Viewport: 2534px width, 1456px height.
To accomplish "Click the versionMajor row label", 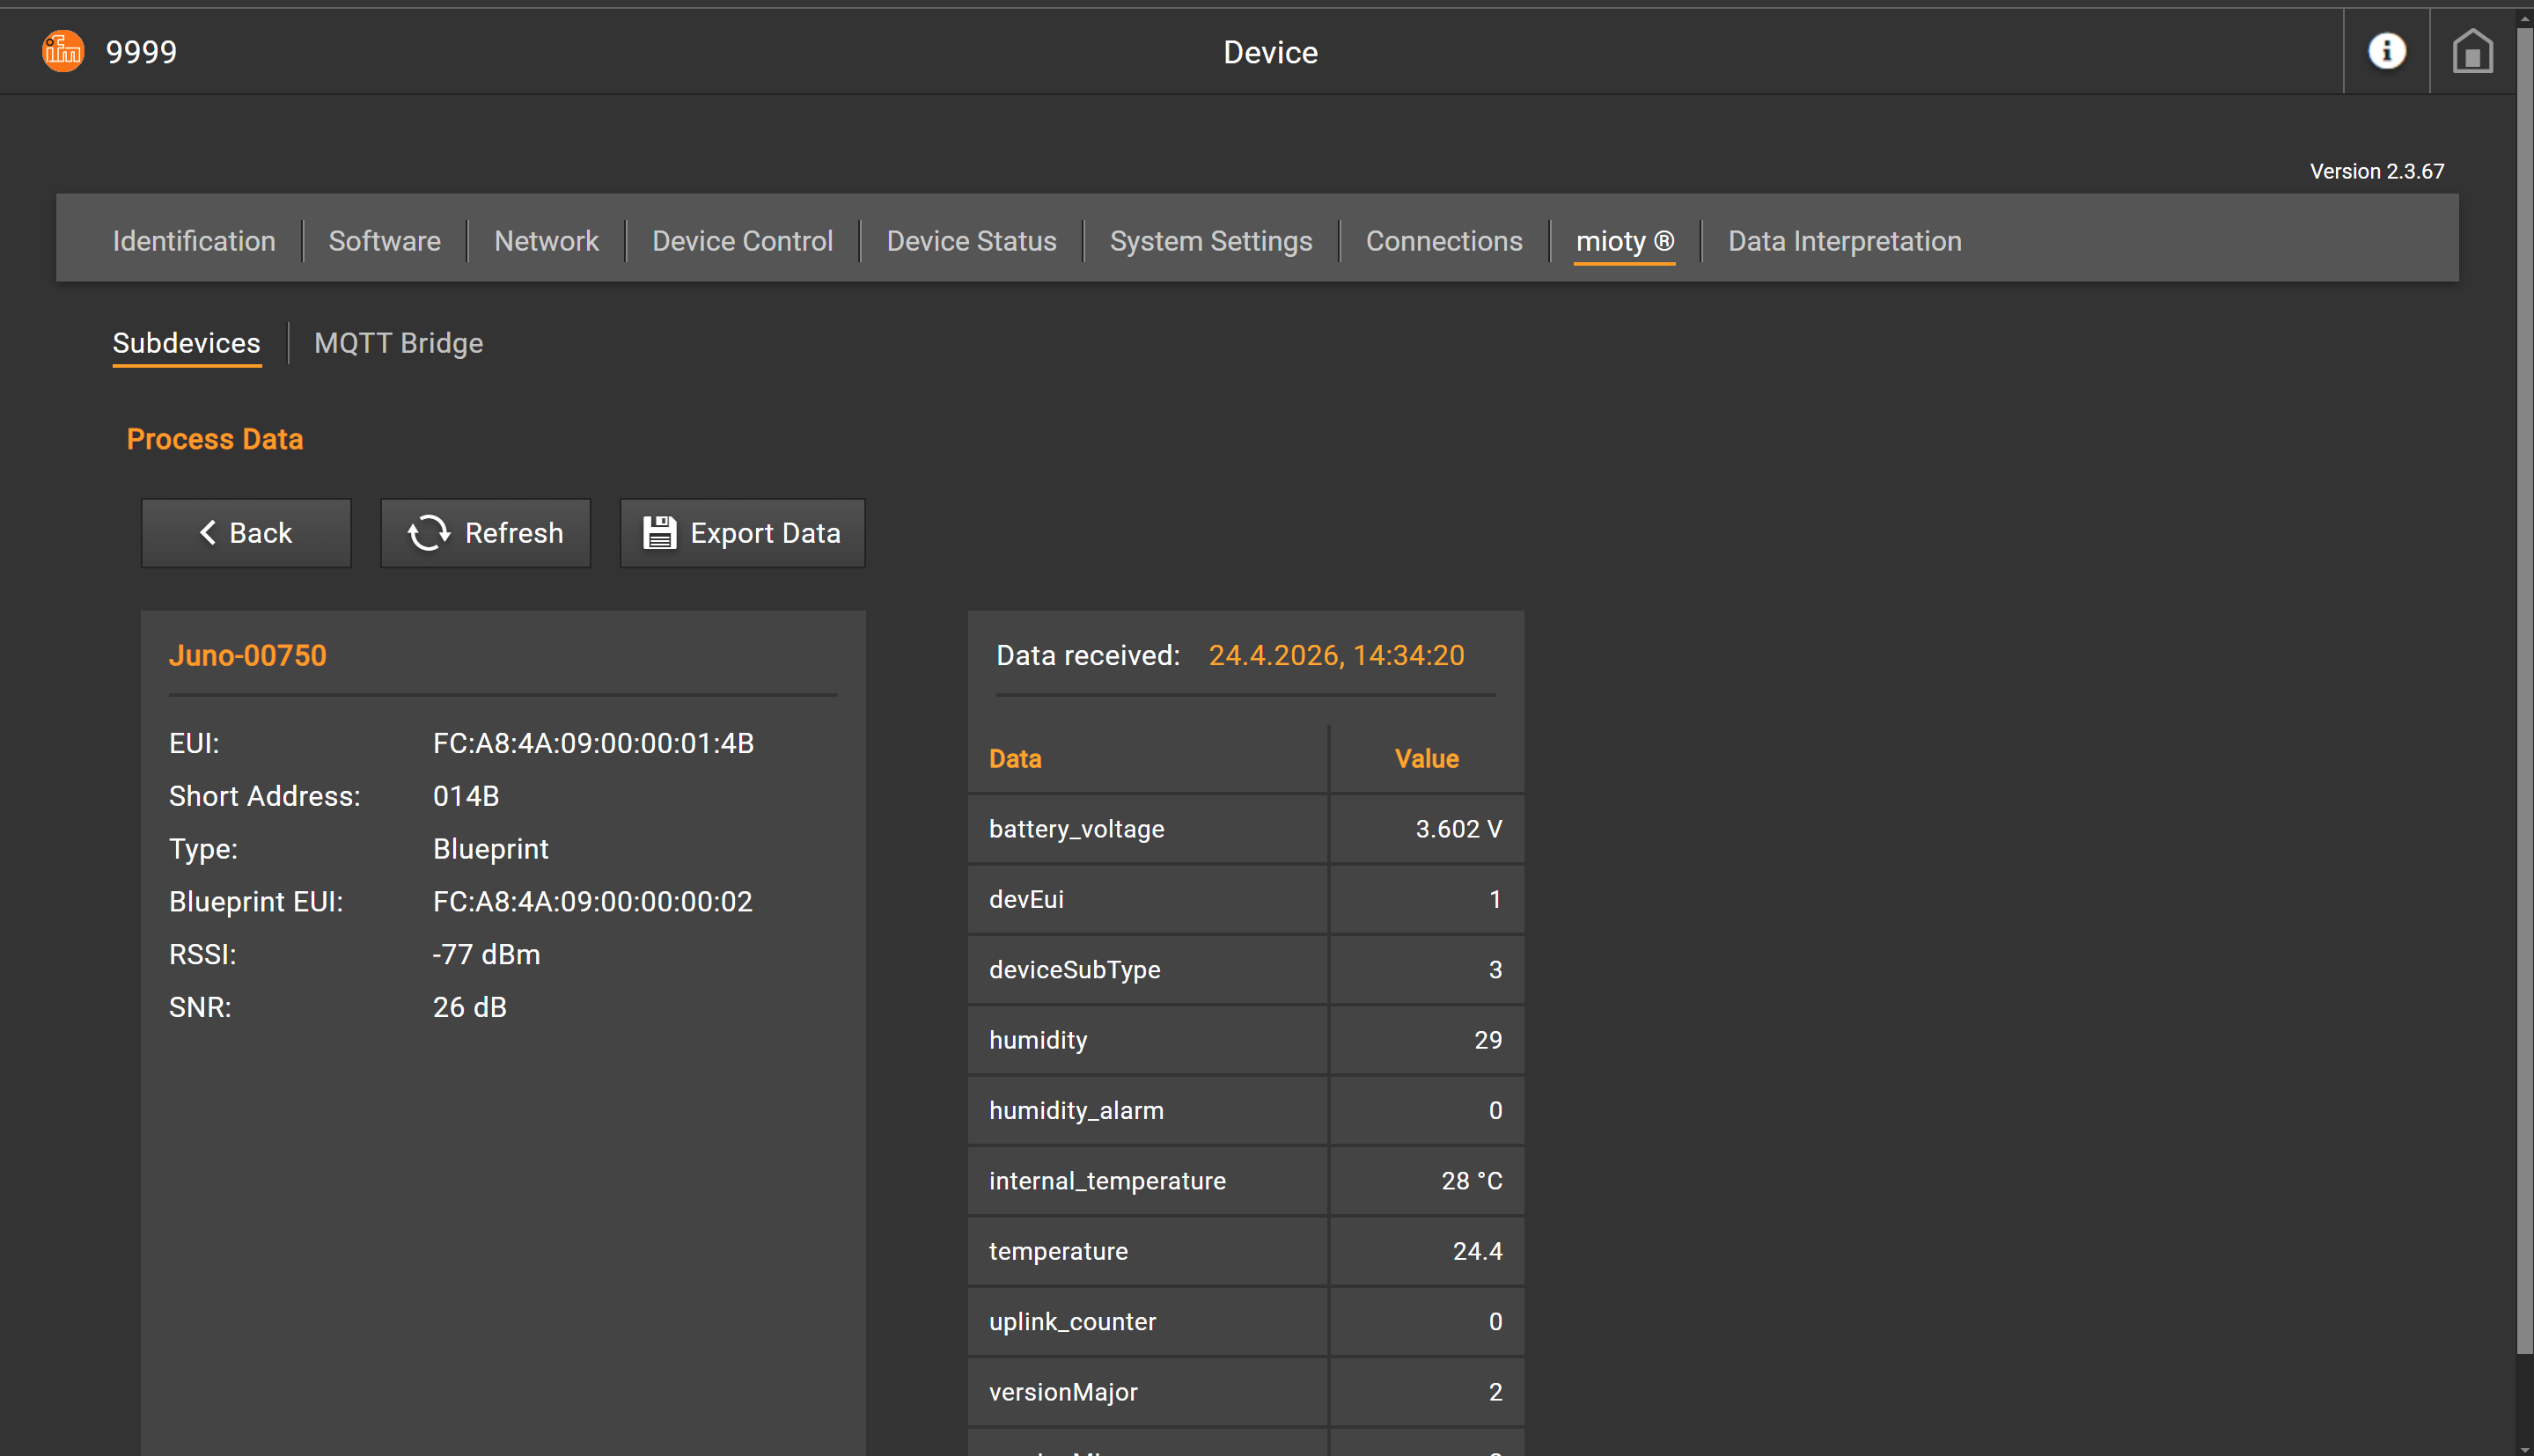I will 1063,1392.
